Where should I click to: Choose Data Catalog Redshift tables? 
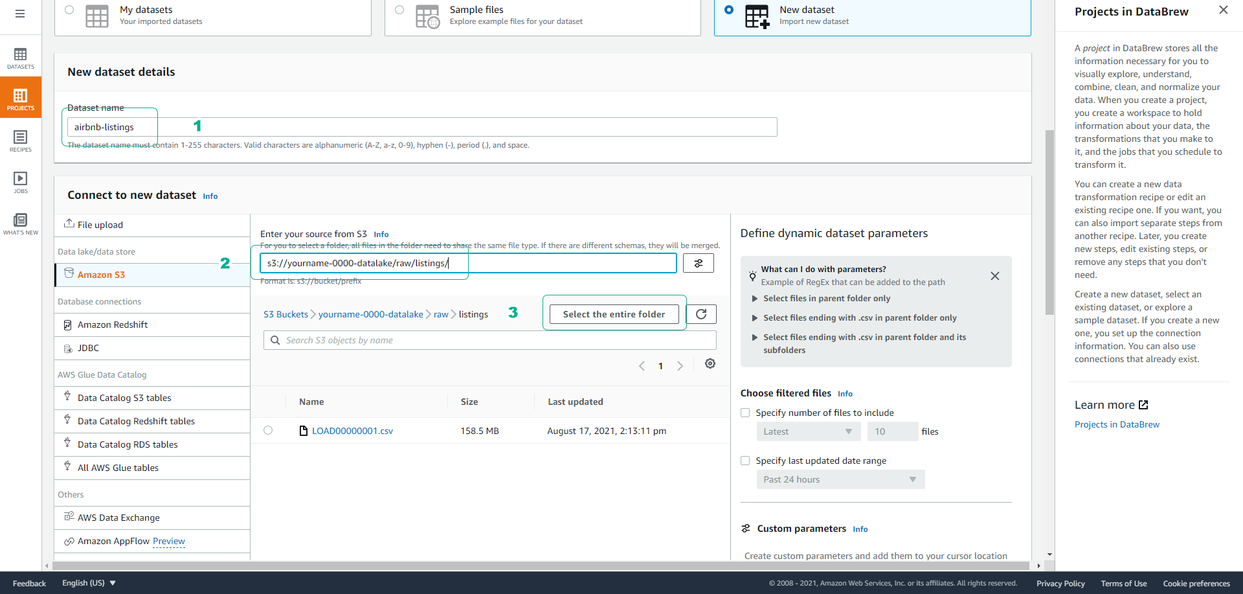point(152,421)
